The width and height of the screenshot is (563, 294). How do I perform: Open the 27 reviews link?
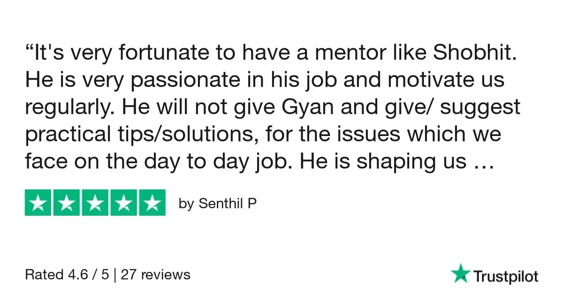[x=156, y=274]
